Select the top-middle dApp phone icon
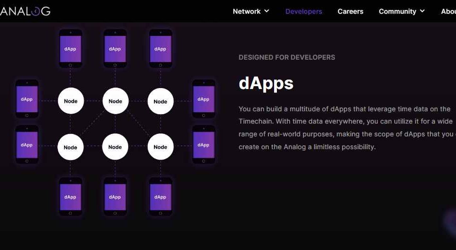Image resolution: width=456 pixels, height=250 pixels. [115, 49]
